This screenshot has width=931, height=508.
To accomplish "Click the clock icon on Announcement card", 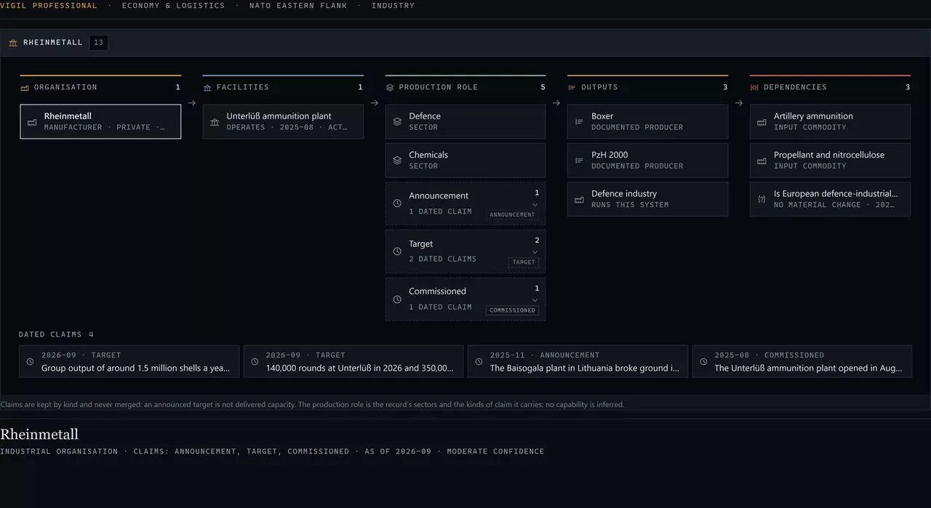I will pos(397,203).
